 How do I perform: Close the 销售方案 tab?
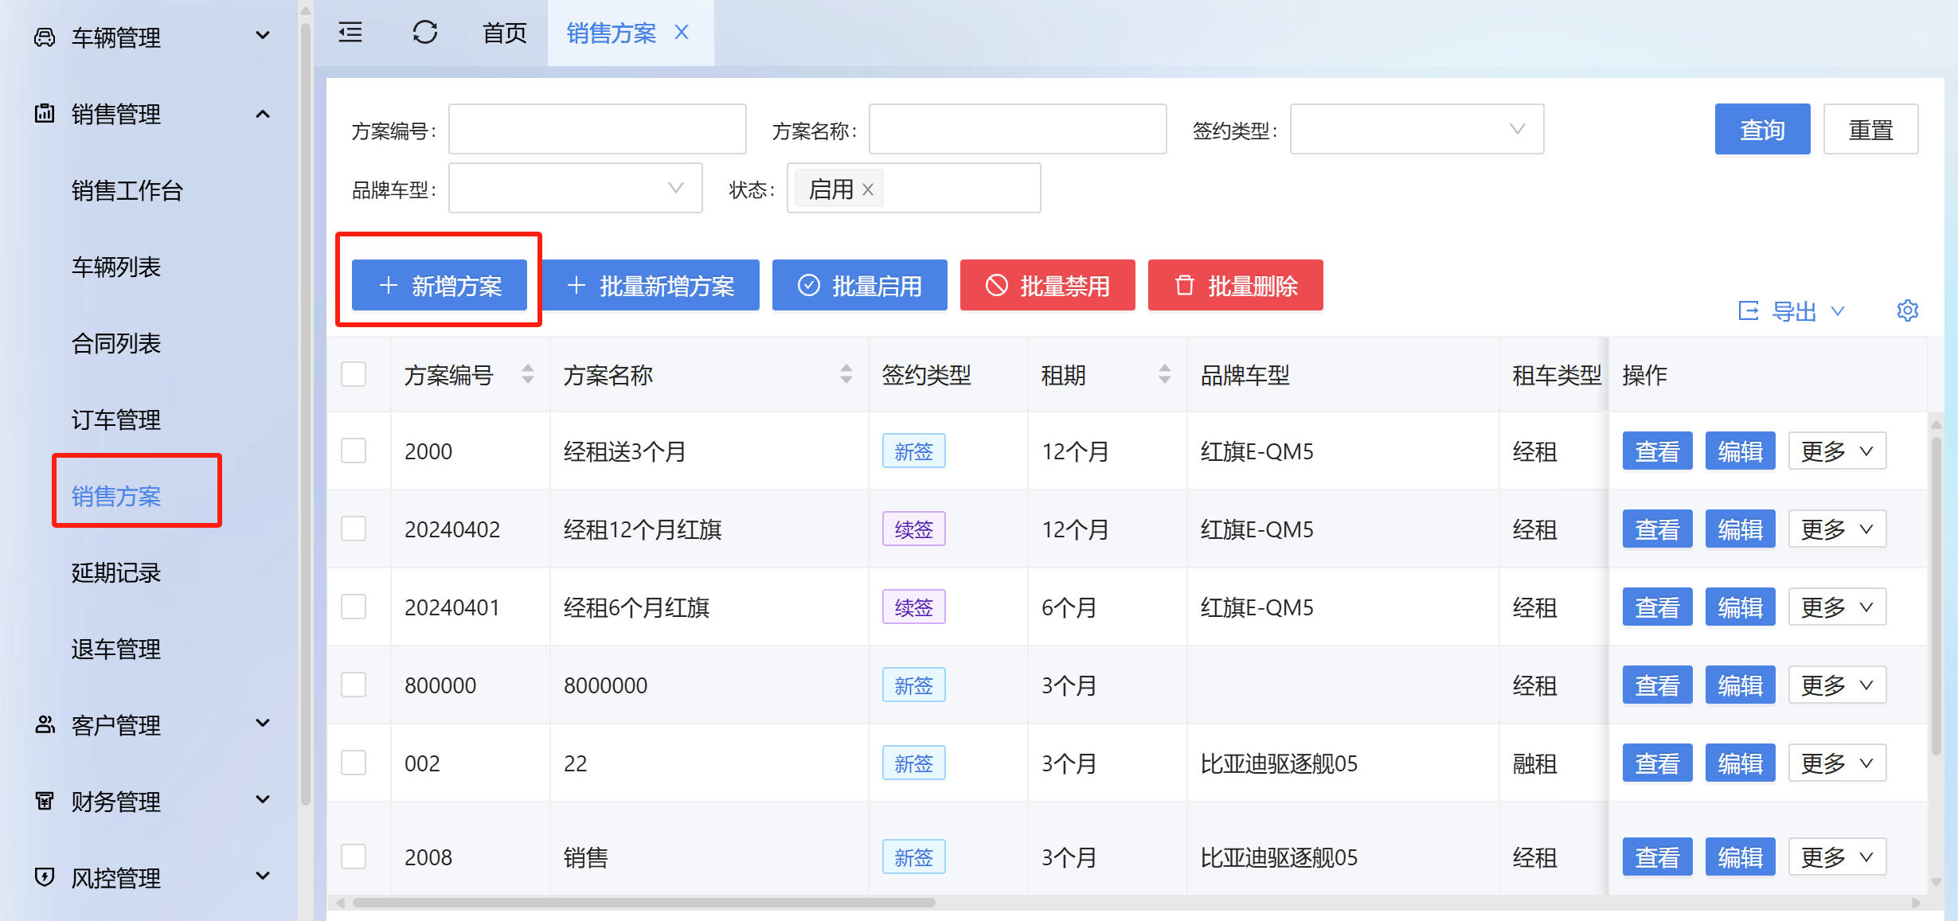click(682, 33)
